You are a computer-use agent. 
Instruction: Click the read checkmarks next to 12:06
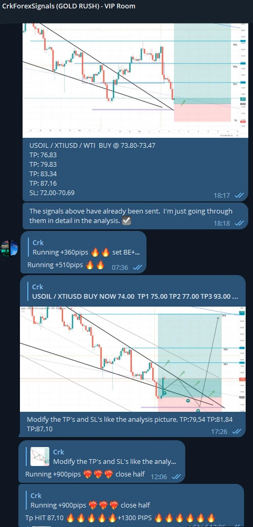coord(176,477)
